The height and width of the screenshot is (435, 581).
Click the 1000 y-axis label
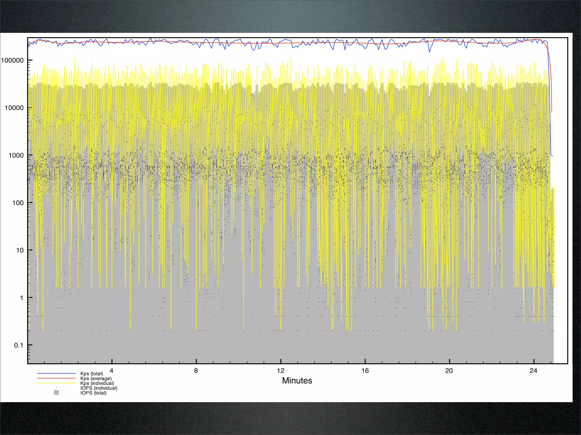point(16,155)
